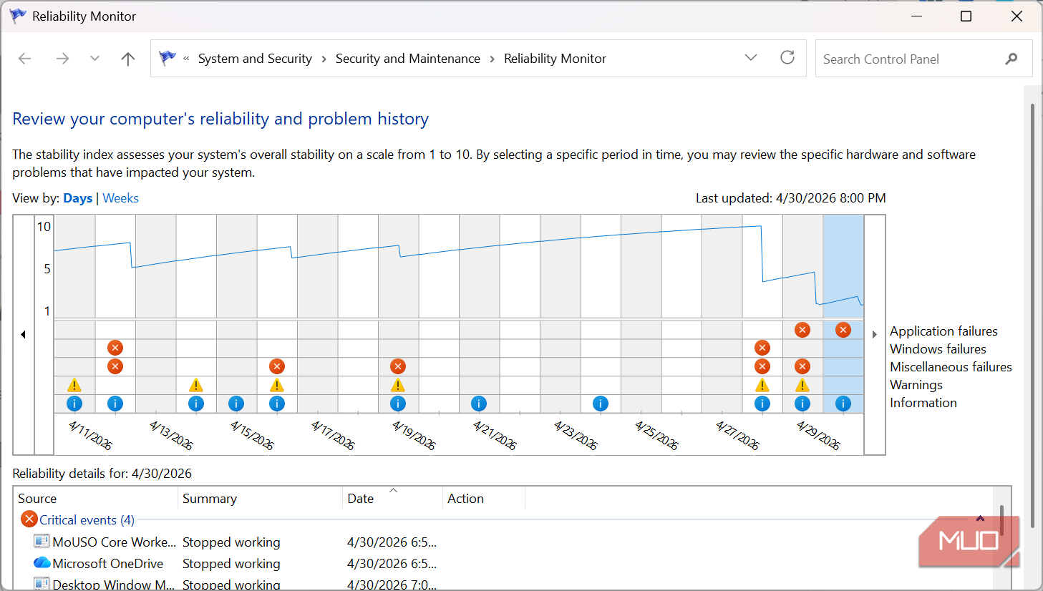This screenshot has width=1043, height=591.
Task: Refresh the Reliability Monitor page
Action: pyautogui.click(x=787, y=58)
